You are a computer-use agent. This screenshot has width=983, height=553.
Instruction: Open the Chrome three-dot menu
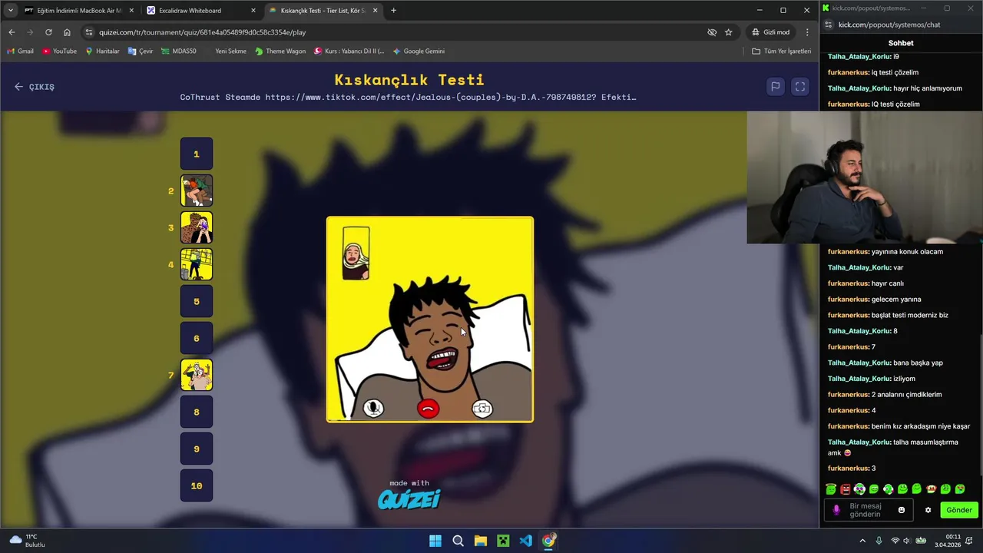click(x=807, y=32)
